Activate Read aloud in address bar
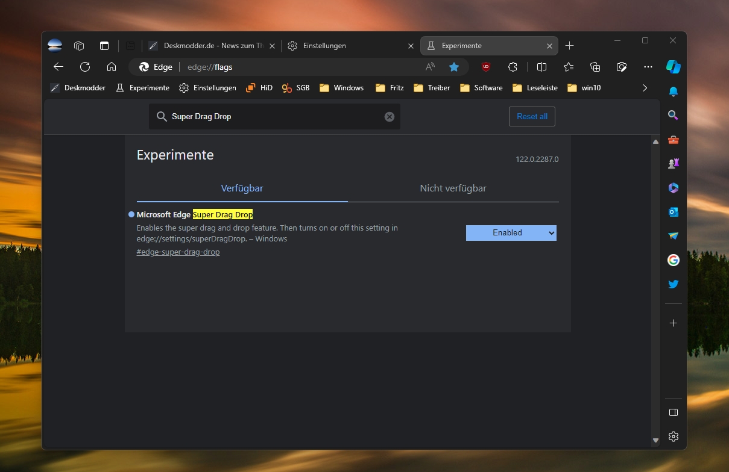This screenshot has width=729, height=472. click(430, 67)
